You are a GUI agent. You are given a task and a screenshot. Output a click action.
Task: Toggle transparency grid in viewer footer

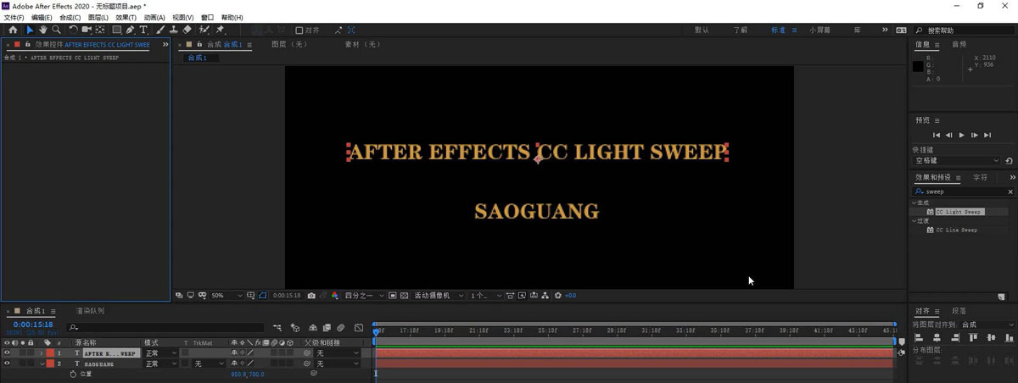coord(404,296)
